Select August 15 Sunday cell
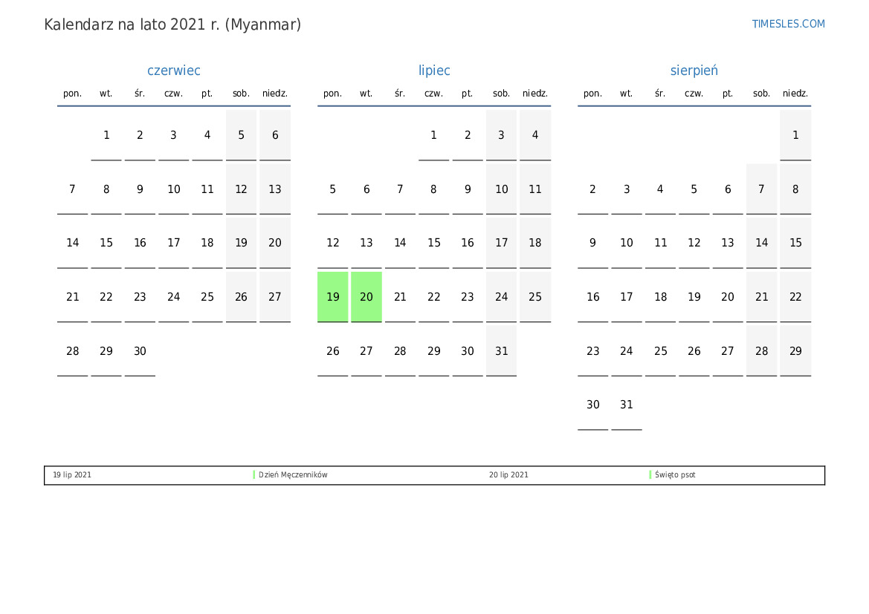The image size is (869, 614). point(795,243)
